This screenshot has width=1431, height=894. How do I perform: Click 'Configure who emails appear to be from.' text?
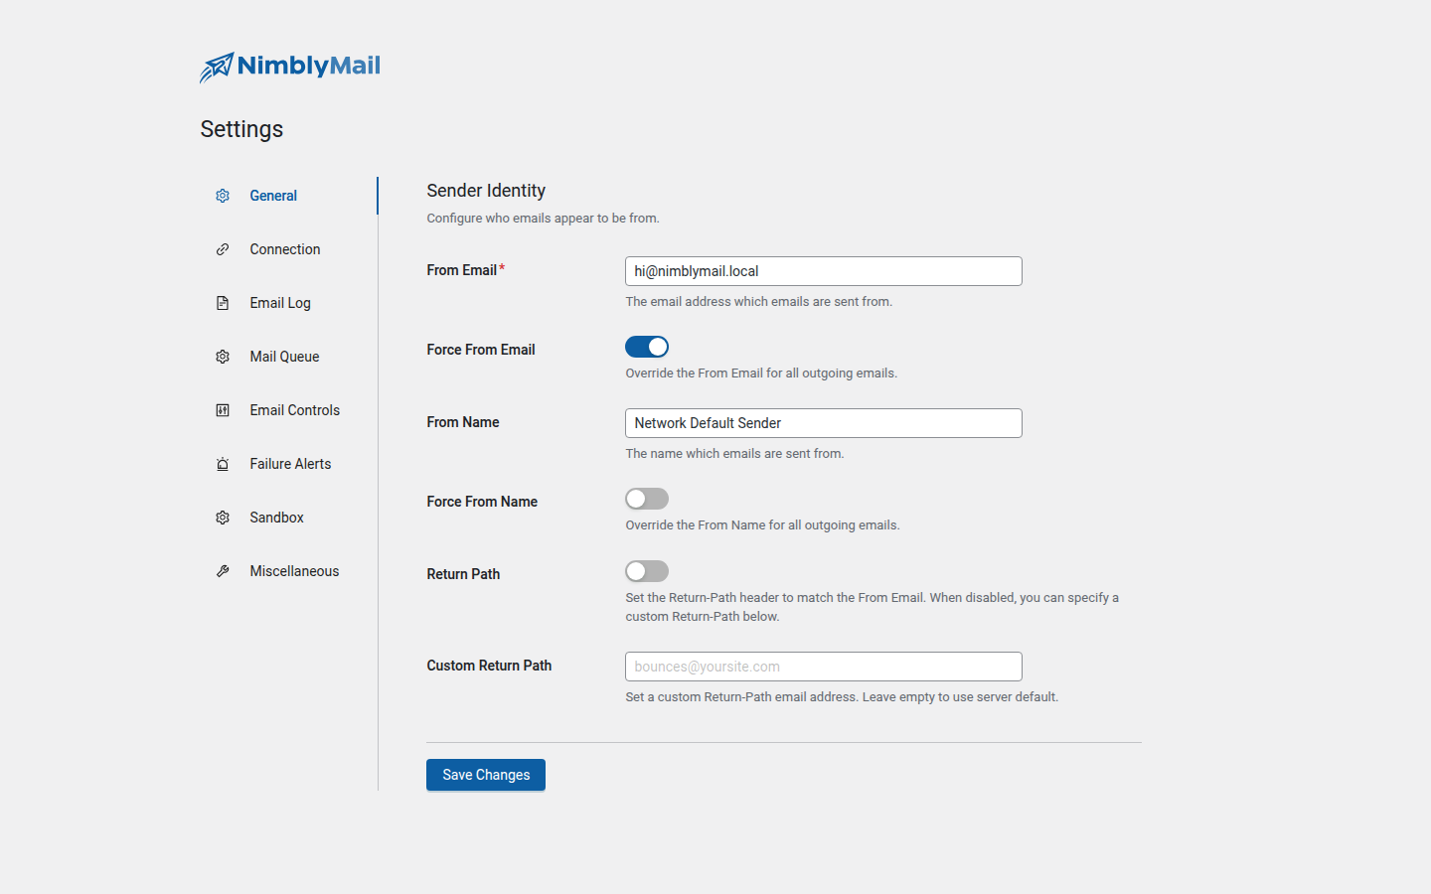543,219
